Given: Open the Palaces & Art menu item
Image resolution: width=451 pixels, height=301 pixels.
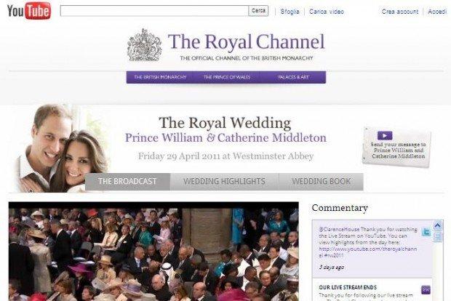Looking at the screenshot, I should click(x=293, y=77).
